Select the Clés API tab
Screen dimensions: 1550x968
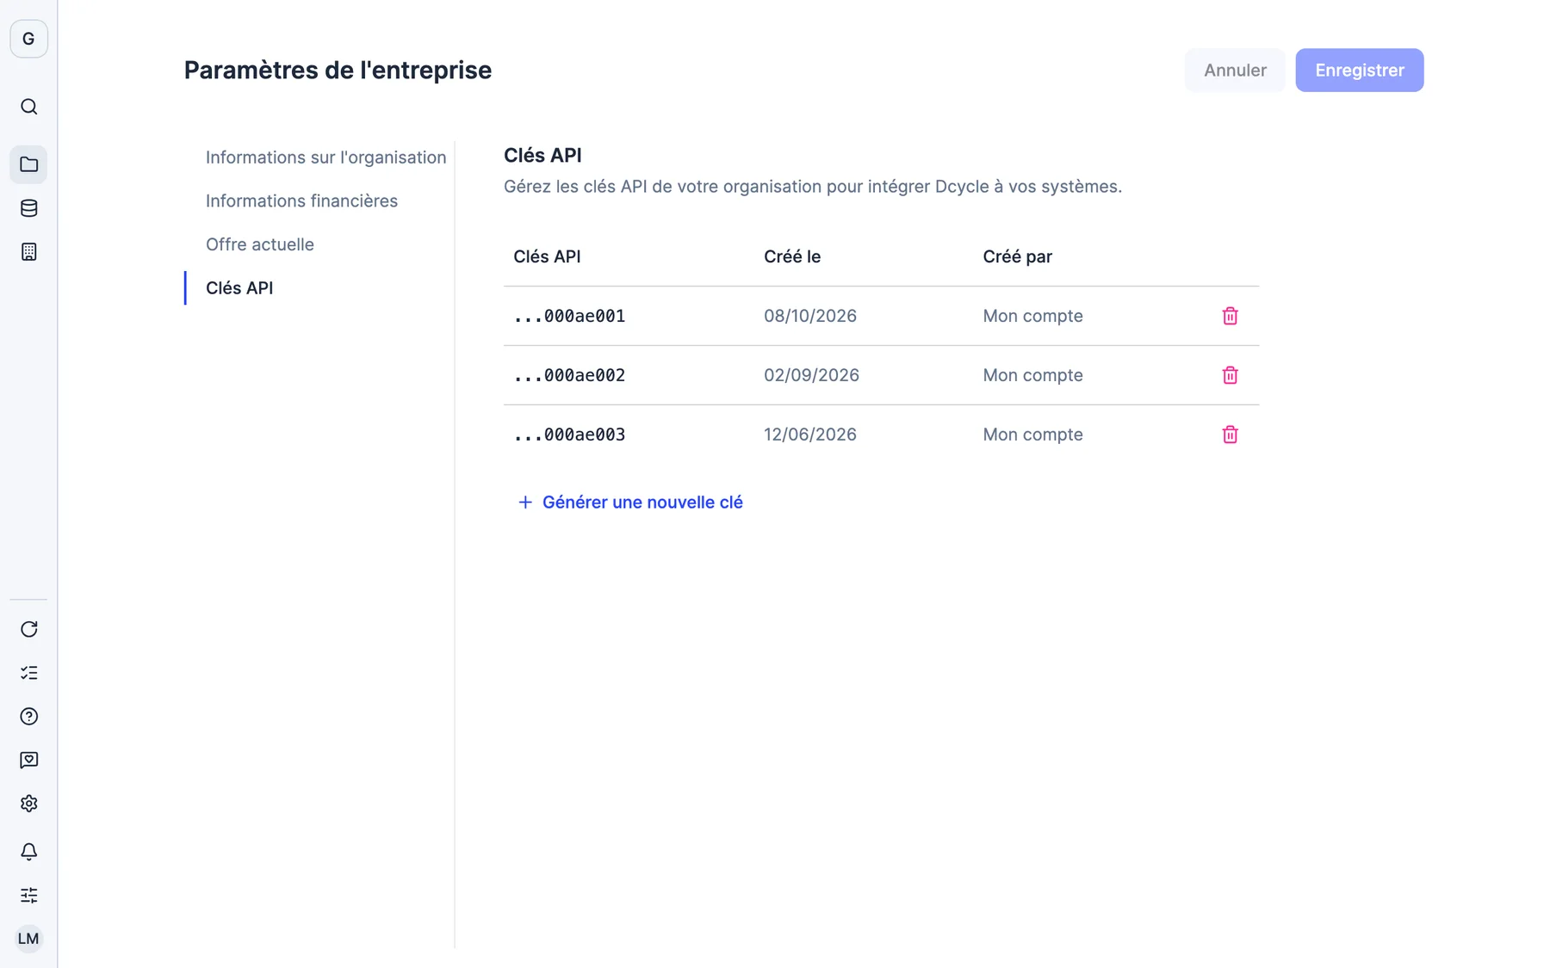click(x=239, y=288)
